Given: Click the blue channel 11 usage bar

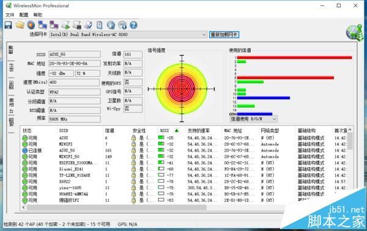Looking at the screenshot, I should point(263,98).
